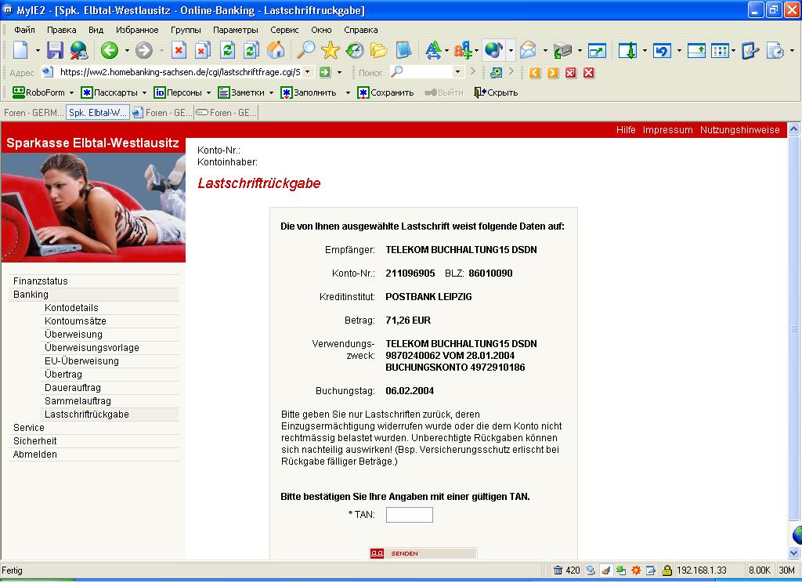Image resolution: width=802 pixels, height=583 pixels.
Task: Switch to the Spk. Elbtal-W... tab
Action: (x=98, y=113)
